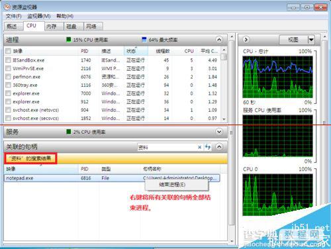The width and height of the screenshot is (331, 249).
Task: Check svchost.exe (netsvcs) checkbox
Action: click(x=8, y=110)
